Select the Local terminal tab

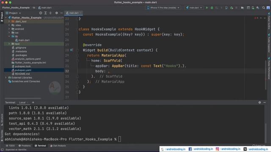pos(22,102)
